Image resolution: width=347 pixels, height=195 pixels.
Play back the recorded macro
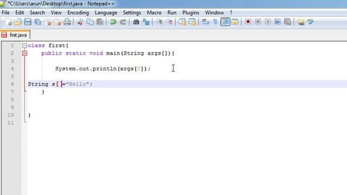click(x=267, y=22)
